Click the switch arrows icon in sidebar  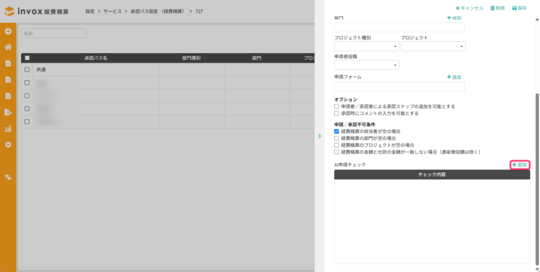(8, 177)
